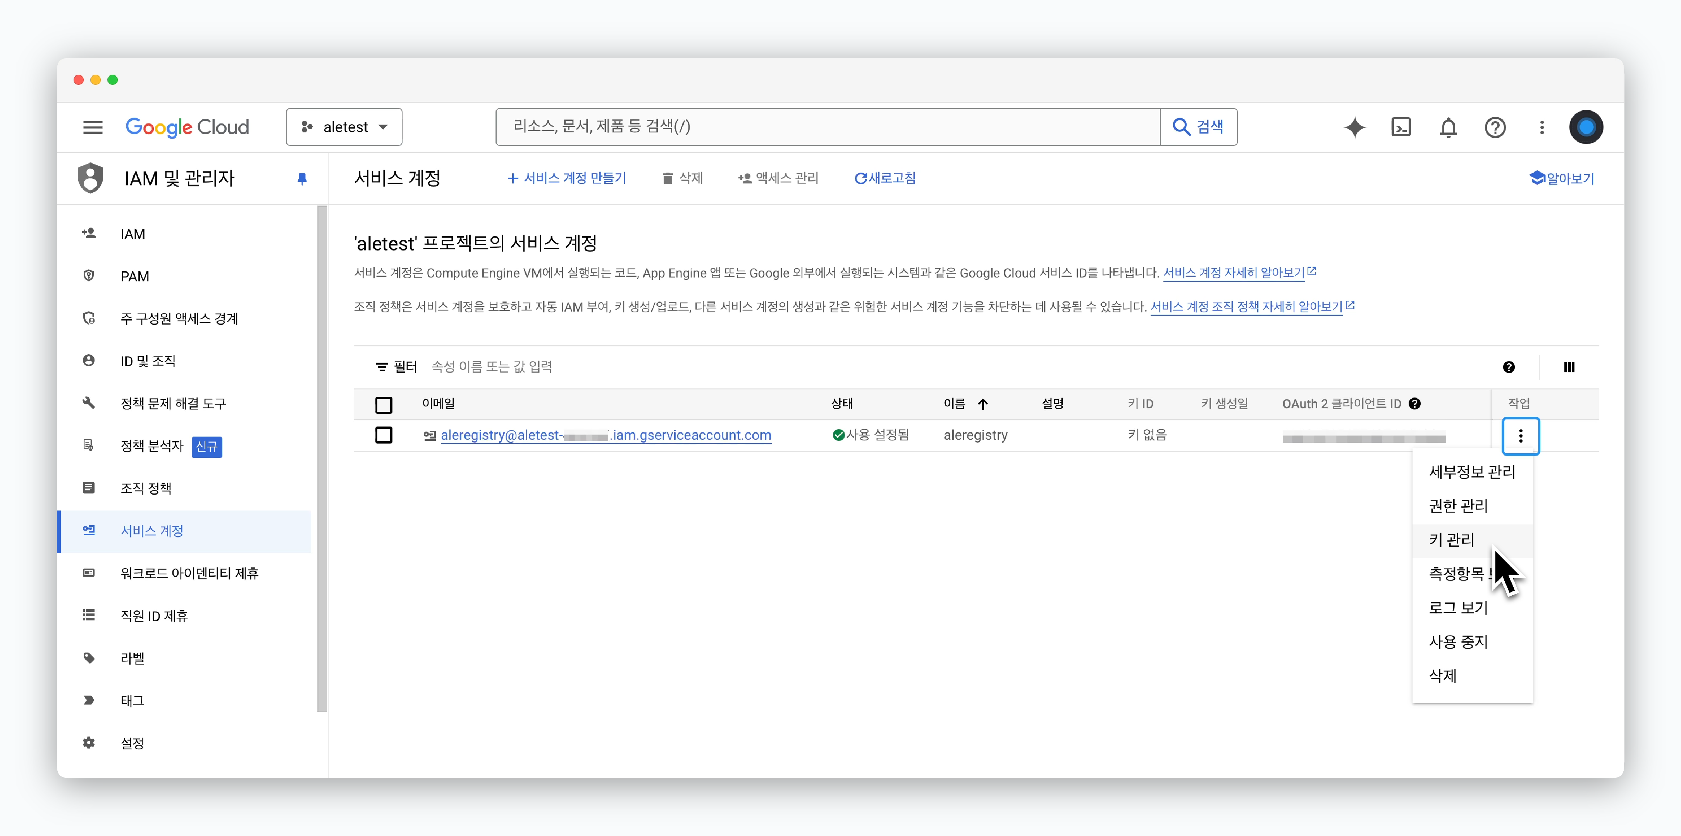
Task: Click the wrench icon for 정책 문제 해결 도구
Action: pos(89,403)
